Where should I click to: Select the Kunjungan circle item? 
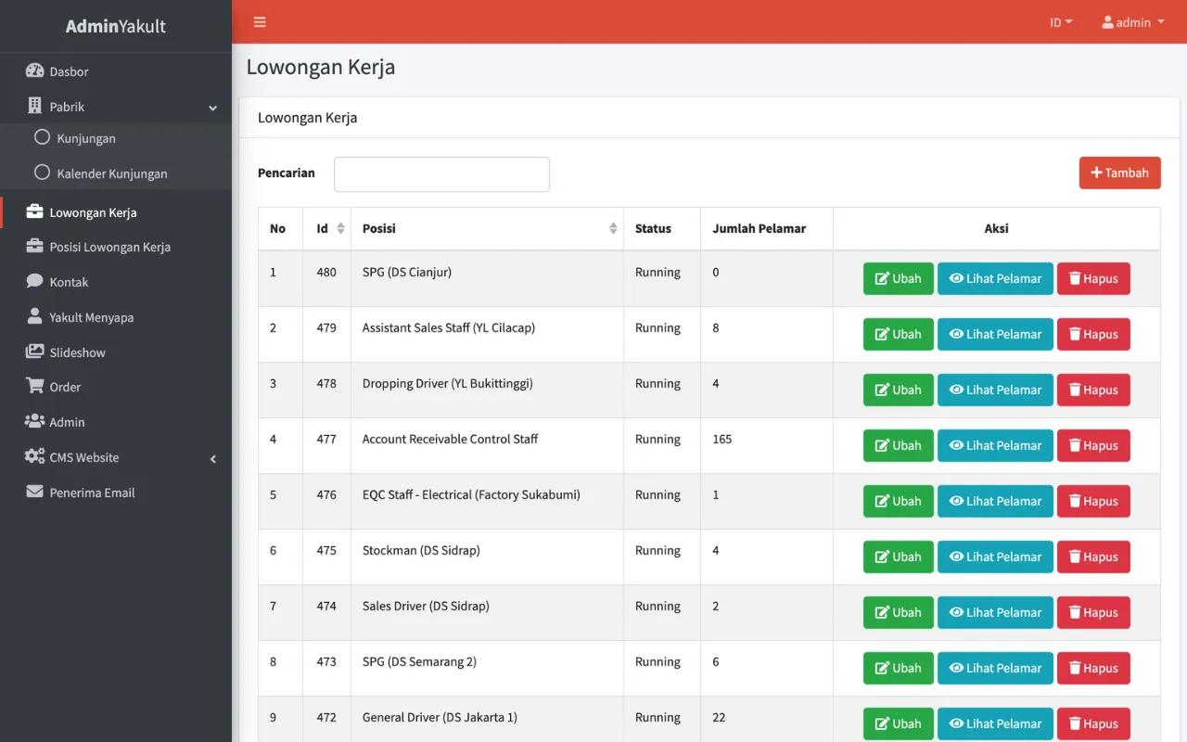(x=42, y=138)
